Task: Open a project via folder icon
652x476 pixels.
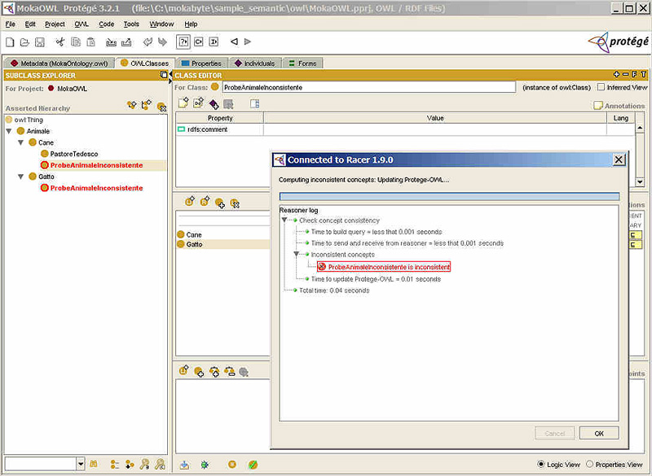Action: coord(25,42)
